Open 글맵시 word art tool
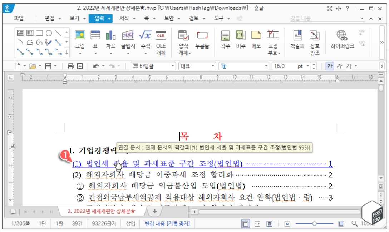Viewport: 389px width, 232px height. click(x=128, y=36)
